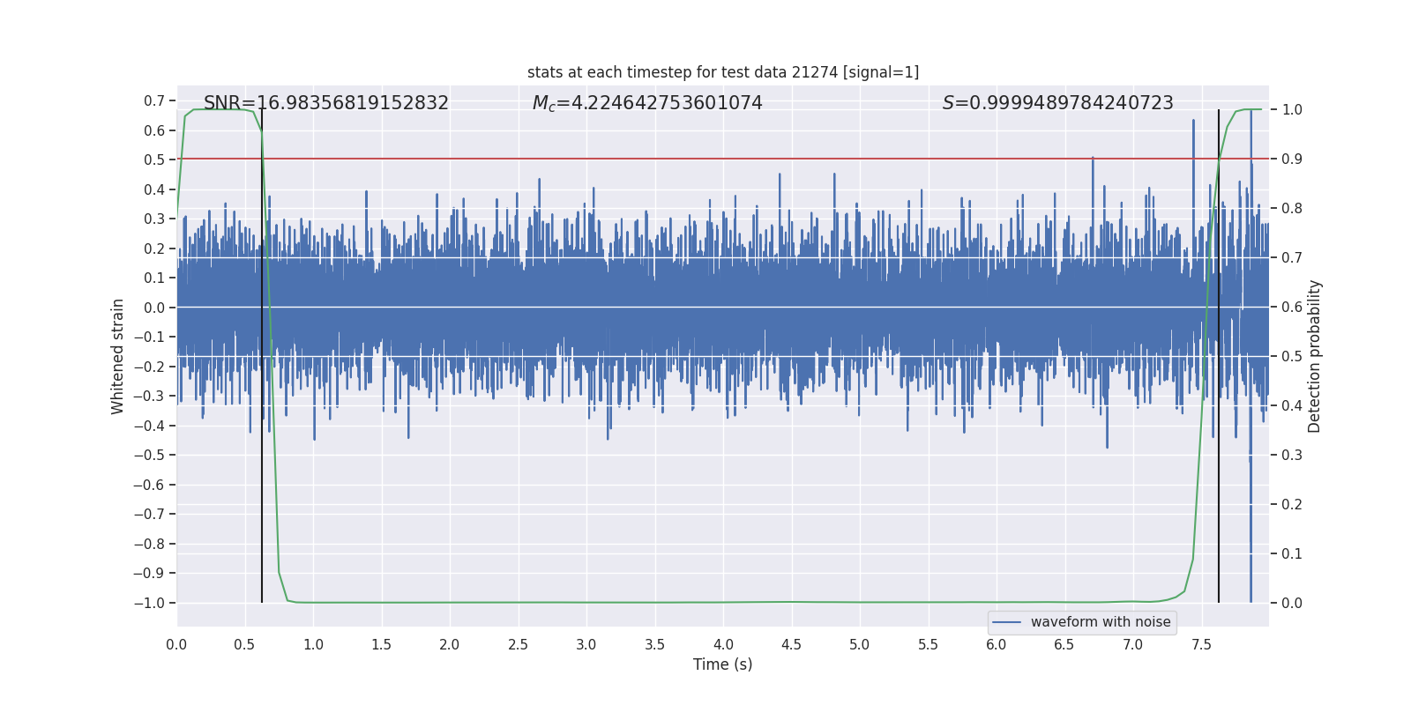The width and height of the screenshot is (1411, 705).
Task: Click the SNR value annotation
Action: click(x=325, y=103)
